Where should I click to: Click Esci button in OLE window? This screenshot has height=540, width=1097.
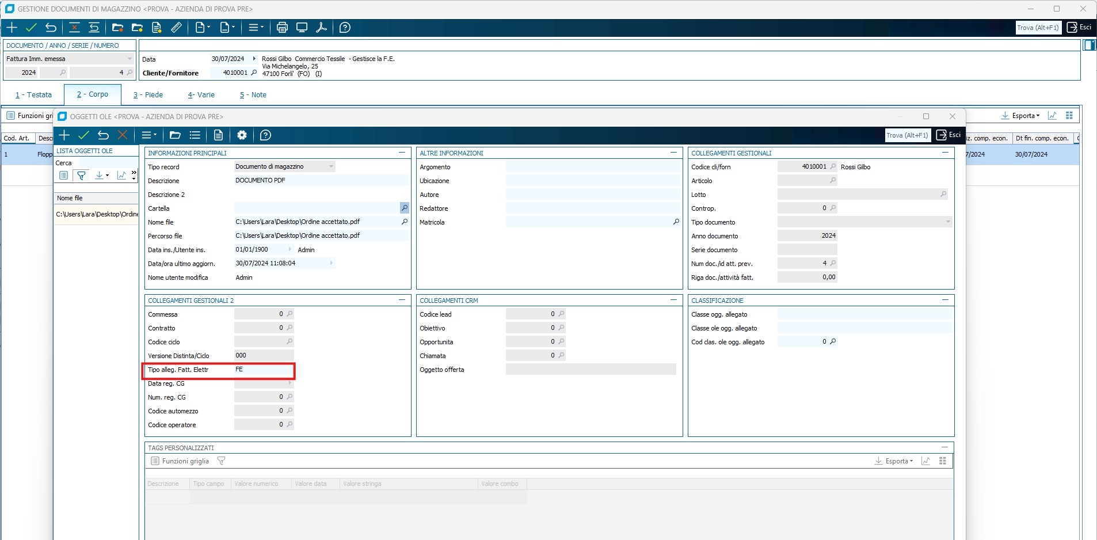949,135
